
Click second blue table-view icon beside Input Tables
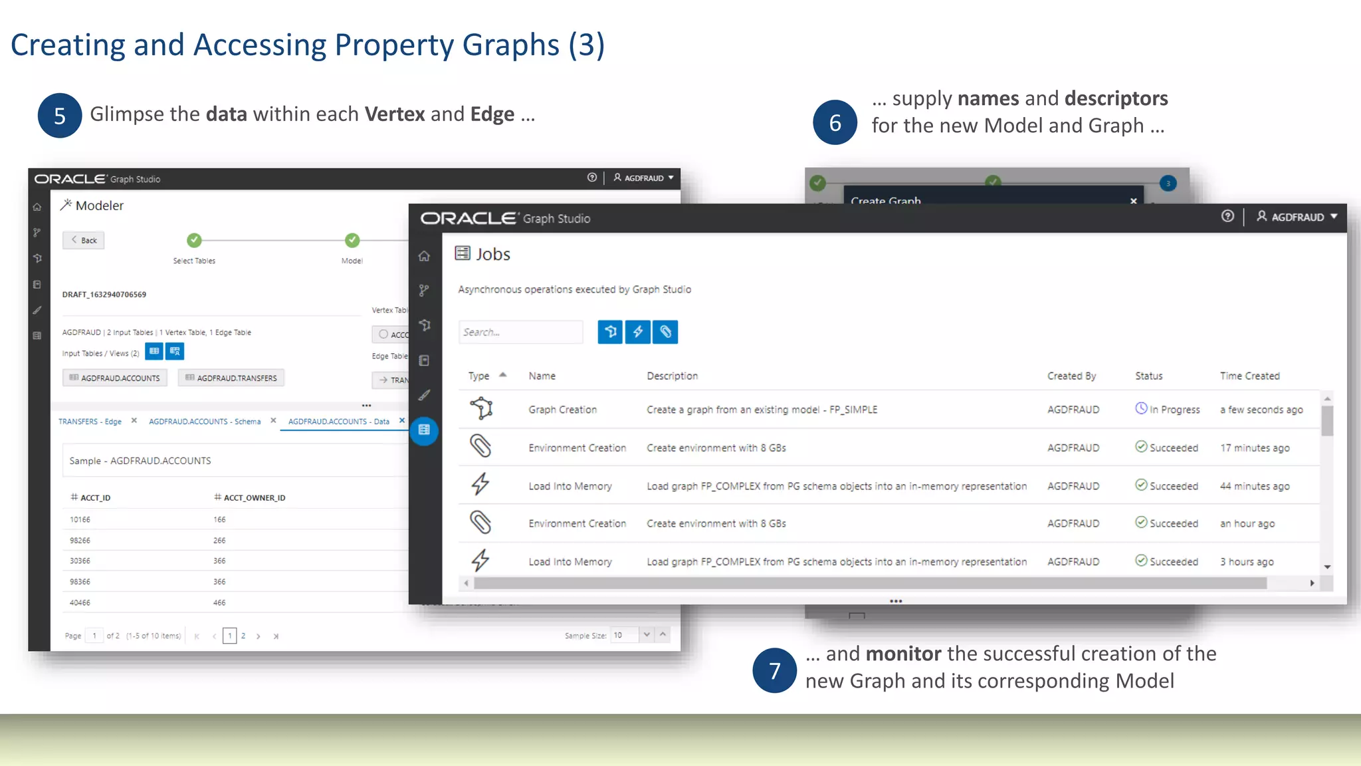coord(175,351)
